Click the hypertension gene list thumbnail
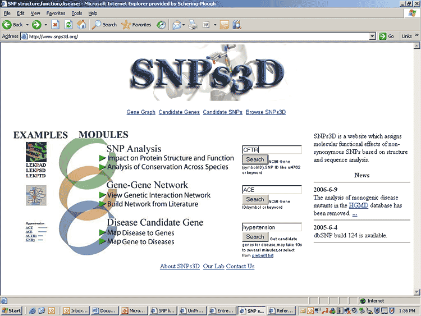This screenshot has height=316, width=421. tap(36, 231)
